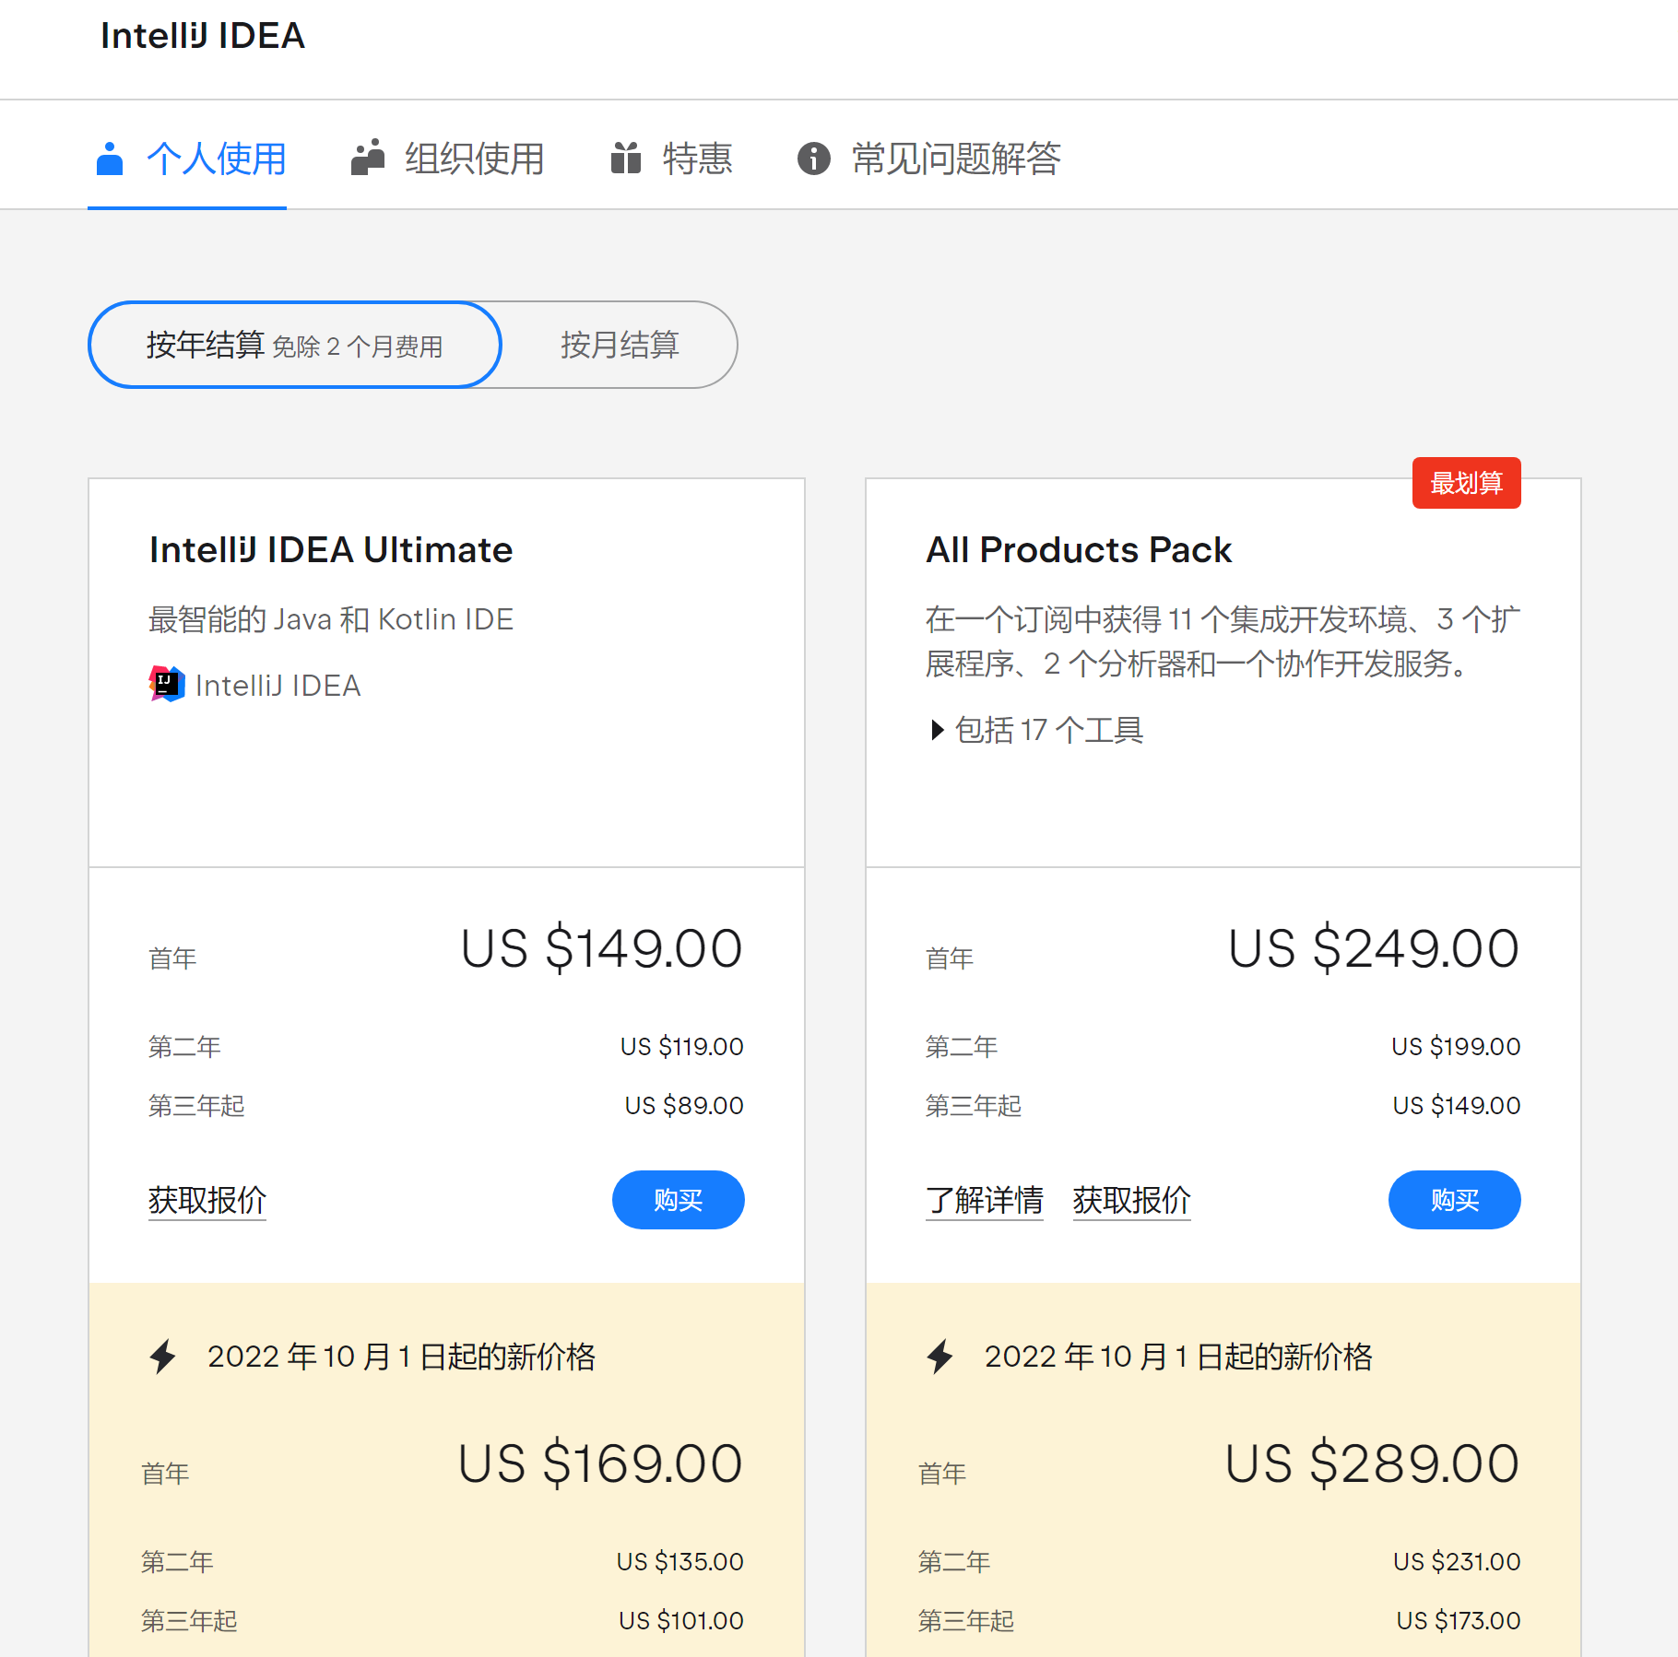Viewport: 1678px width, 1657px height.
Task: Click the US $173.00 new third-year price
Action: (1459, 1621)
